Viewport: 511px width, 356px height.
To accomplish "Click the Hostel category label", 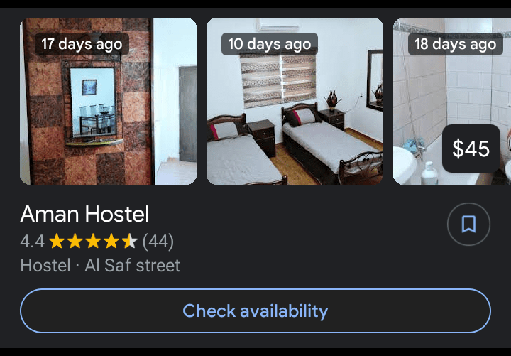I will coord(45,265).
